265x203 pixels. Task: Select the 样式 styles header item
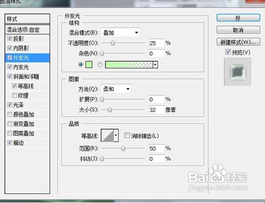28,19
